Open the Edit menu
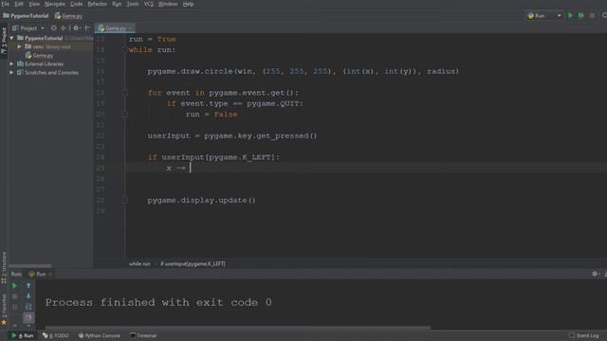 coord(19,4)
